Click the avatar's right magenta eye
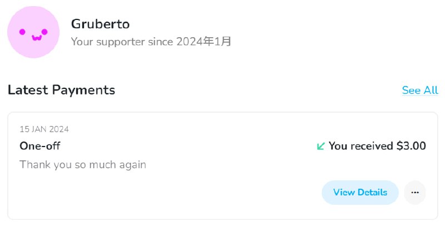445x247 pixels. (x=44, y=32)
